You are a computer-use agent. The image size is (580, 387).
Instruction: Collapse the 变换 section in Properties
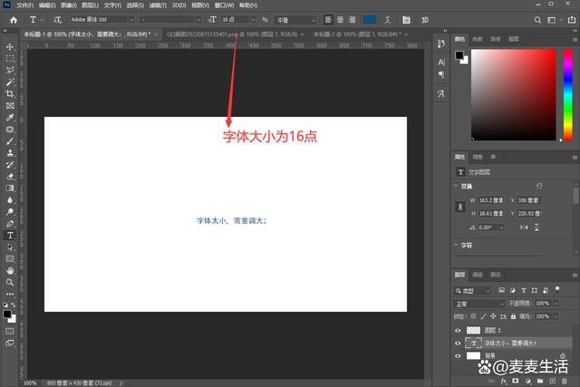coord(456,186)
